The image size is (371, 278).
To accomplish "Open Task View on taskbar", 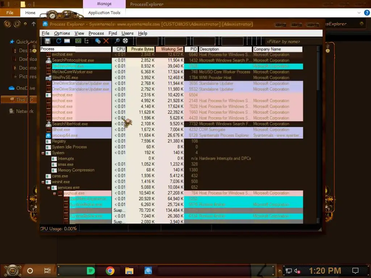I will point(47,271).
